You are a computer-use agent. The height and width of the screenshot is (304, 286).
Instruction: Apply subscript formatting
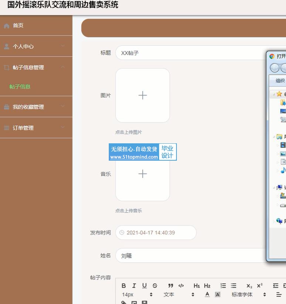(x=249, y=286)
